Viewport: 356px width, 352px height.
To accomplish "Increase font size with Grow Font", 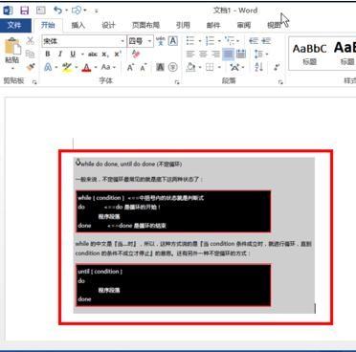I will [130, 67].
